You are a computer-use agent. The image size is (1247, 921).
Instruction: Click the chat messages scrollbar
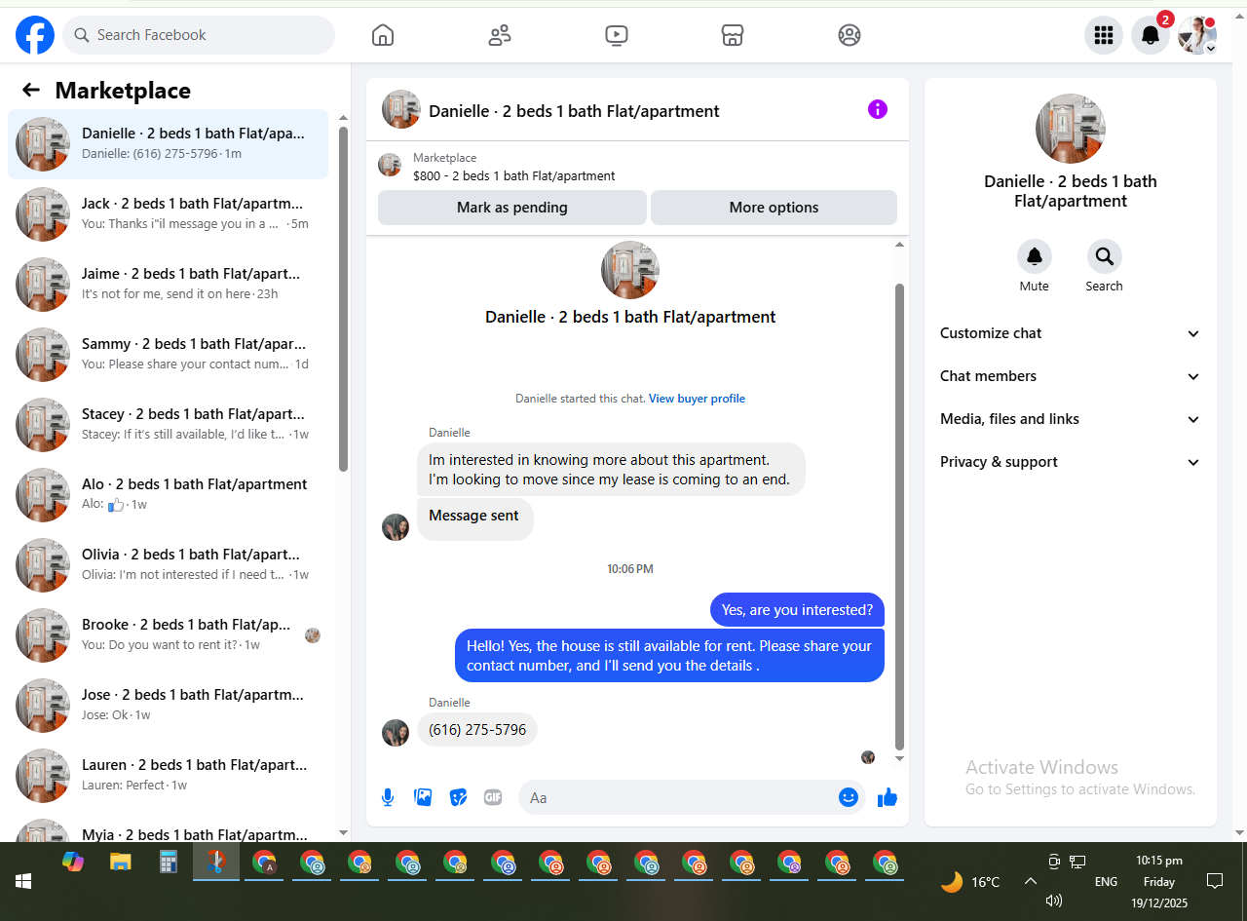[900, 517]
